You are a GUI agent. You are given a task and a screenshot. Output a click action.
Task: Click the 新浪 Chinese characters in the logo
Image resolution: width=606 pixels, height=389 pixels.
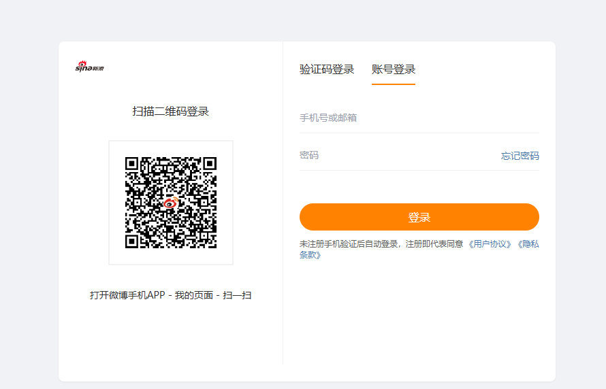coord(99,67)
